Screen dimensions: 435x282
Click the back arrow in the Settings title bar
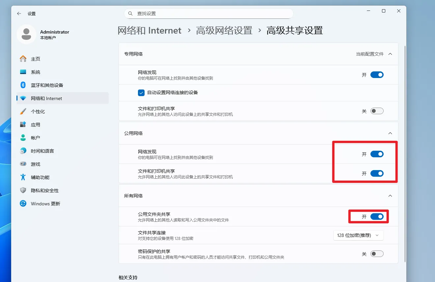(x=19, y=13)
